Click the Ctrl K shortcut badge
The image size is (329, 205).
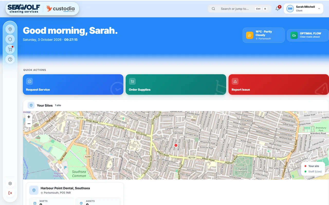click(x=261, y=9)
